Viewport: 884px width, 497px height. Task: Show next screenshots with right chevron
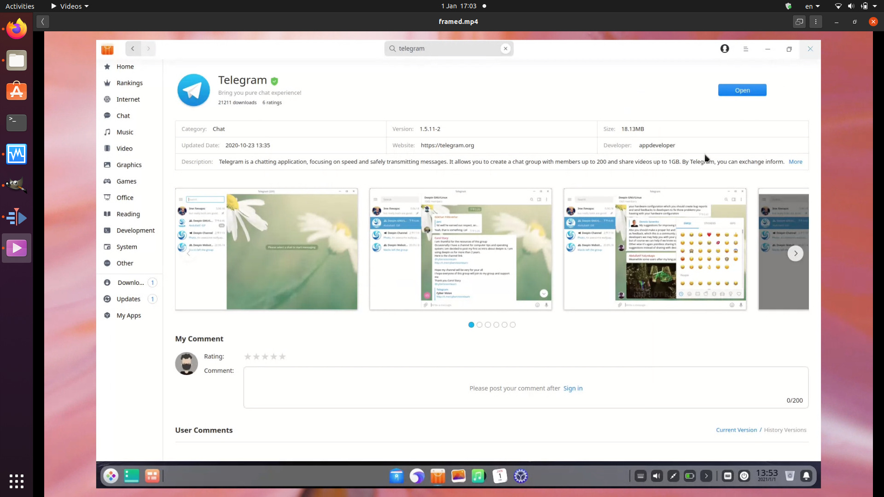click(x=795, y=253)
